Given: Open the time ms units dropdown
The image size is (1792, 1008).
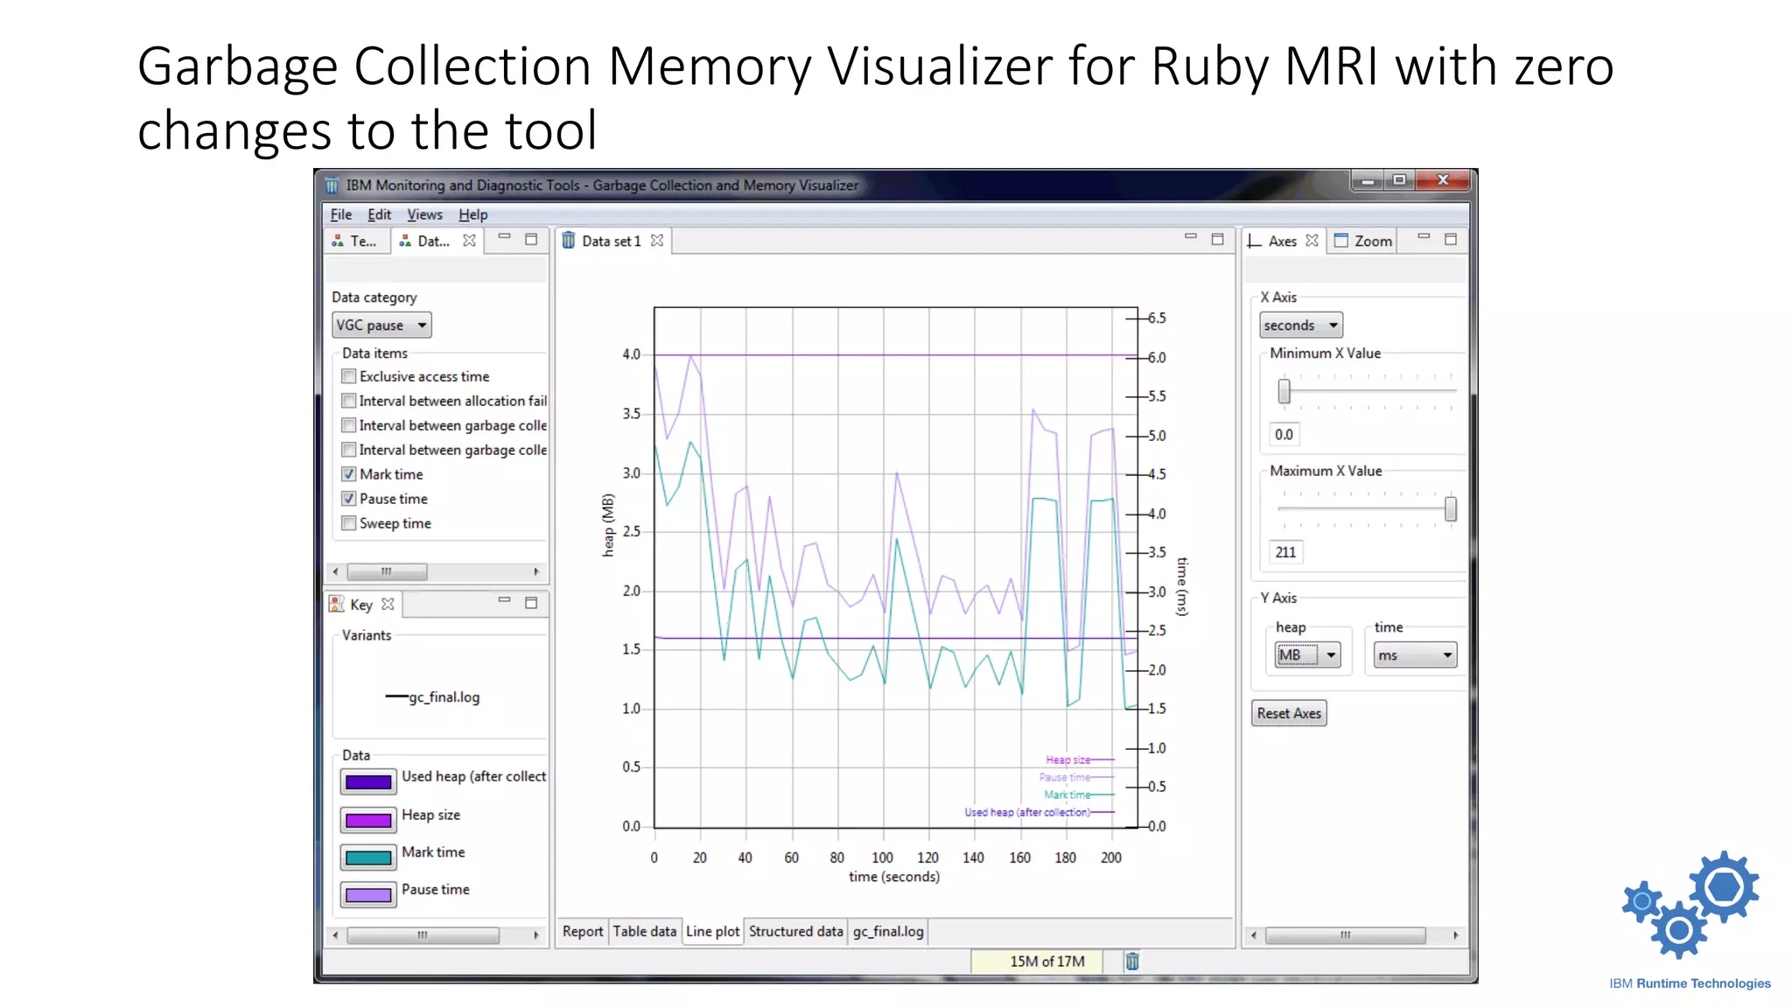Looking at the screenshot, I should point(1415,655).
